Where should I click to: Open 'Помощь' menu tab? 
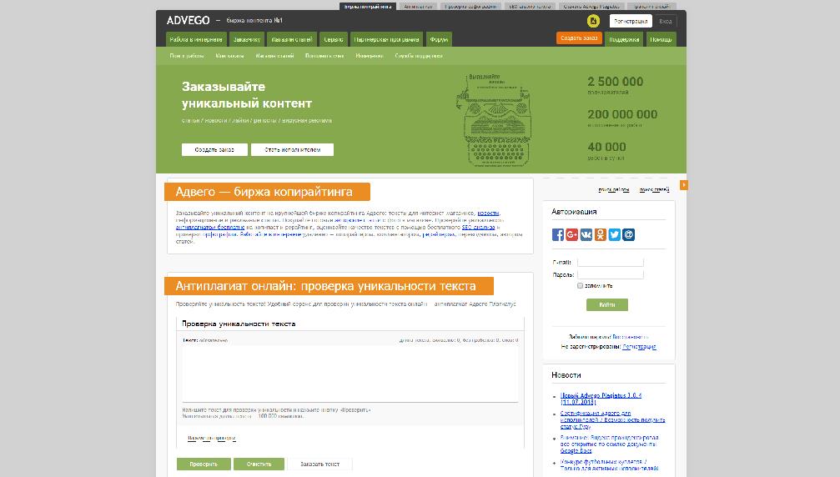pyautogui.click(x=661, y=40)
